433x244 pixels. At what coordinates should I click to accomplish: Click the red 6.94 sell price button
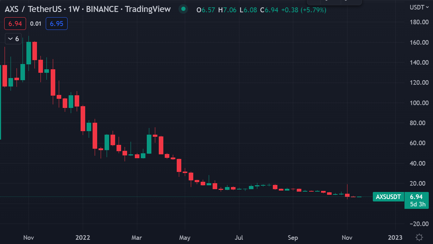[14, 24]
